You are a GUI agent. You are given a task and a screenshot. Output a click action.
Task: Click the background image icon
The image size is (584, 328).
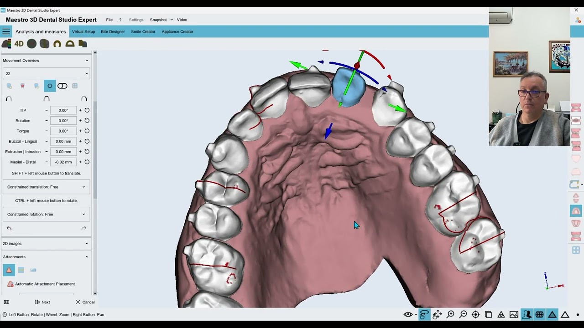514,314
